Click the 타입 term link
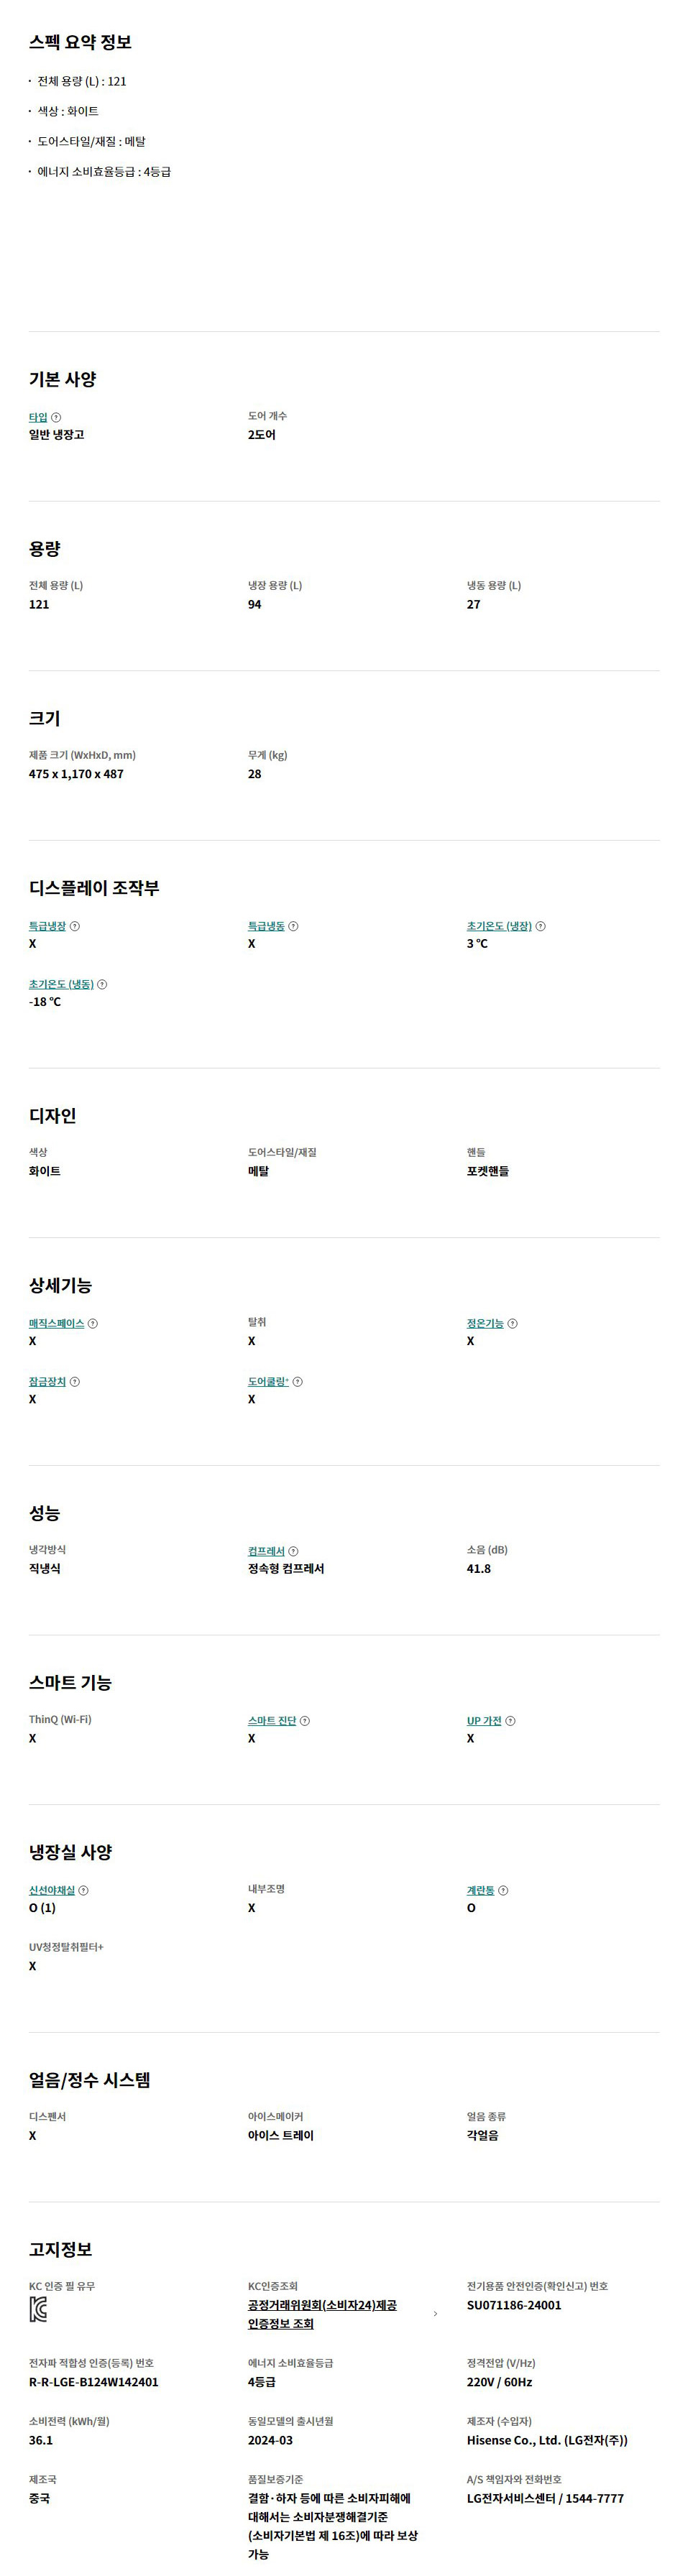675x2576 pixels. [38, 417]
